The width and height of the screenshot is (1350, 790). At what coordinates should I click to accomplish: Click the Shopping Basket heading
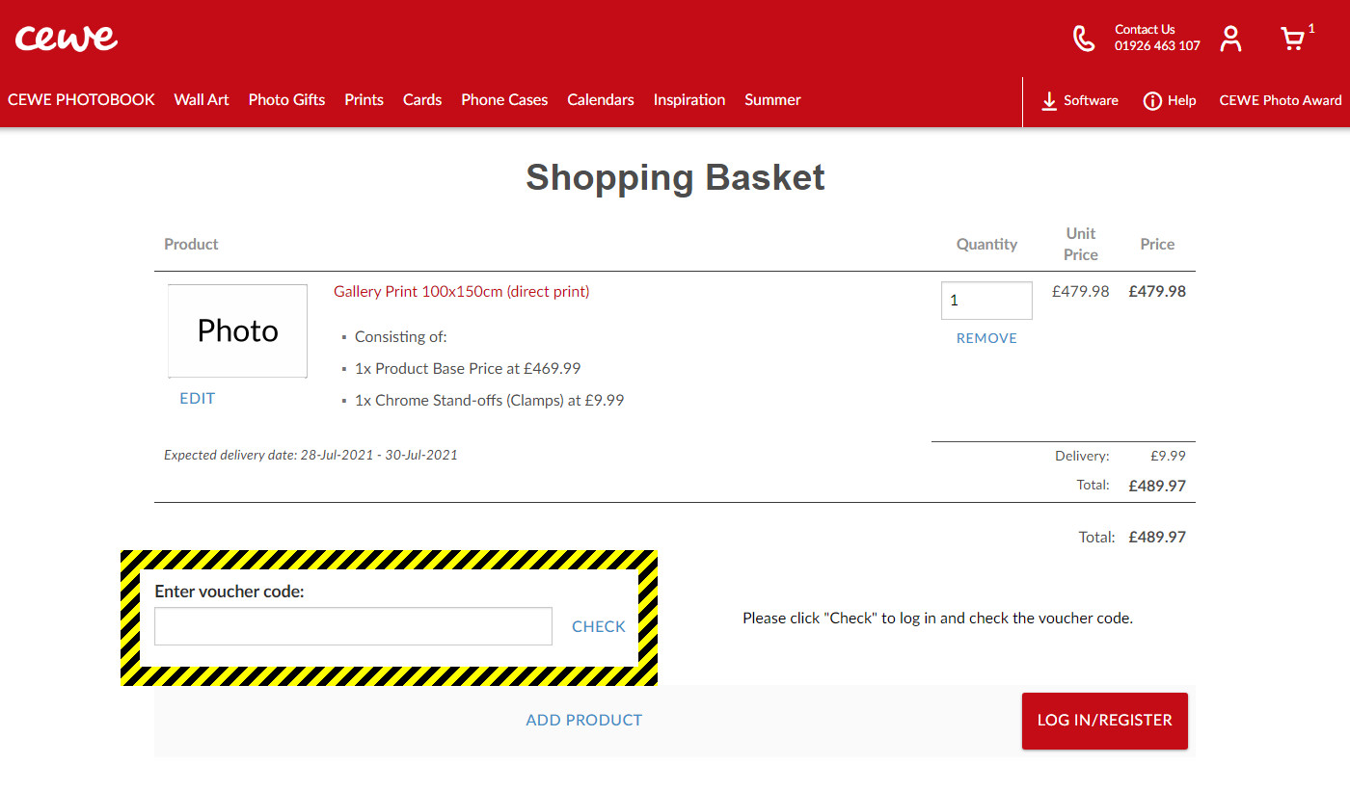click(x=675, y=177)
